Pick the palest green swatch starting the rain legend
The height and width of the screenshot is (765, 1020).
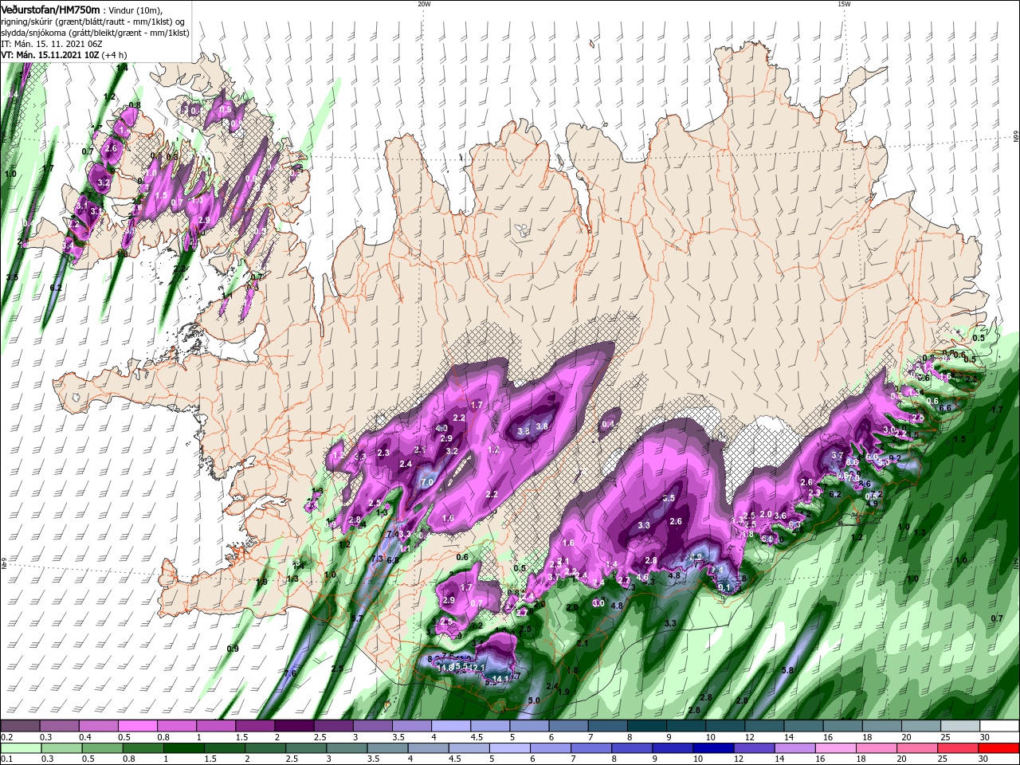pyautogui.click(x=21, y=748)
